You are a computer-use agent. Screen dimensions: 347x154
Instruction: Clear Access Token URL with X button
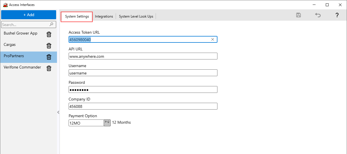(213, 40)
